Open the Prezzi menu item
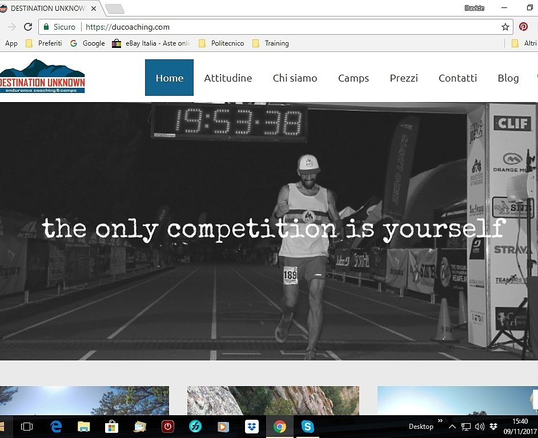 pyautogui.click(x=403, y=78)
